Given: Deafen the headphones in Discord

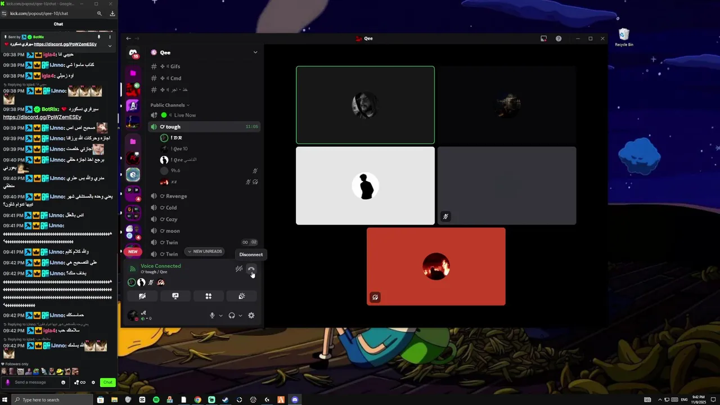Looking at the screenshot, I should pyautogui.click(x=232, y=316).
